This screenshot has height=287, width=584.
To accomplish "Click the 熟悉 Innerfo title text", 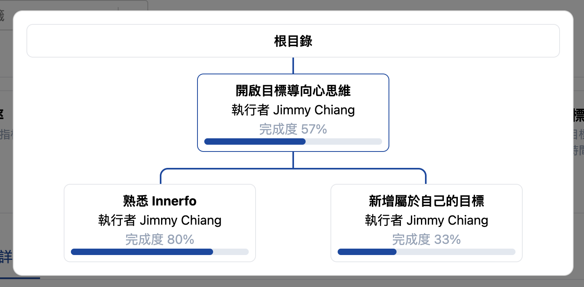I will pos(159,201).
